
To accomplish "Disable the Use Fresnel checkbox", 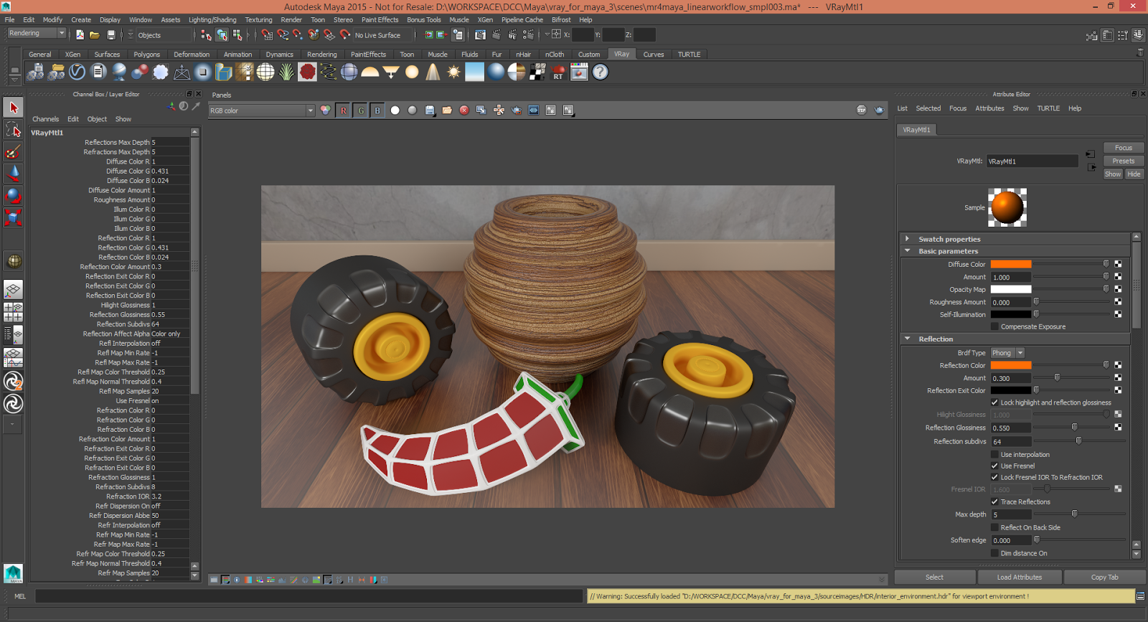I will pos(995,466).
